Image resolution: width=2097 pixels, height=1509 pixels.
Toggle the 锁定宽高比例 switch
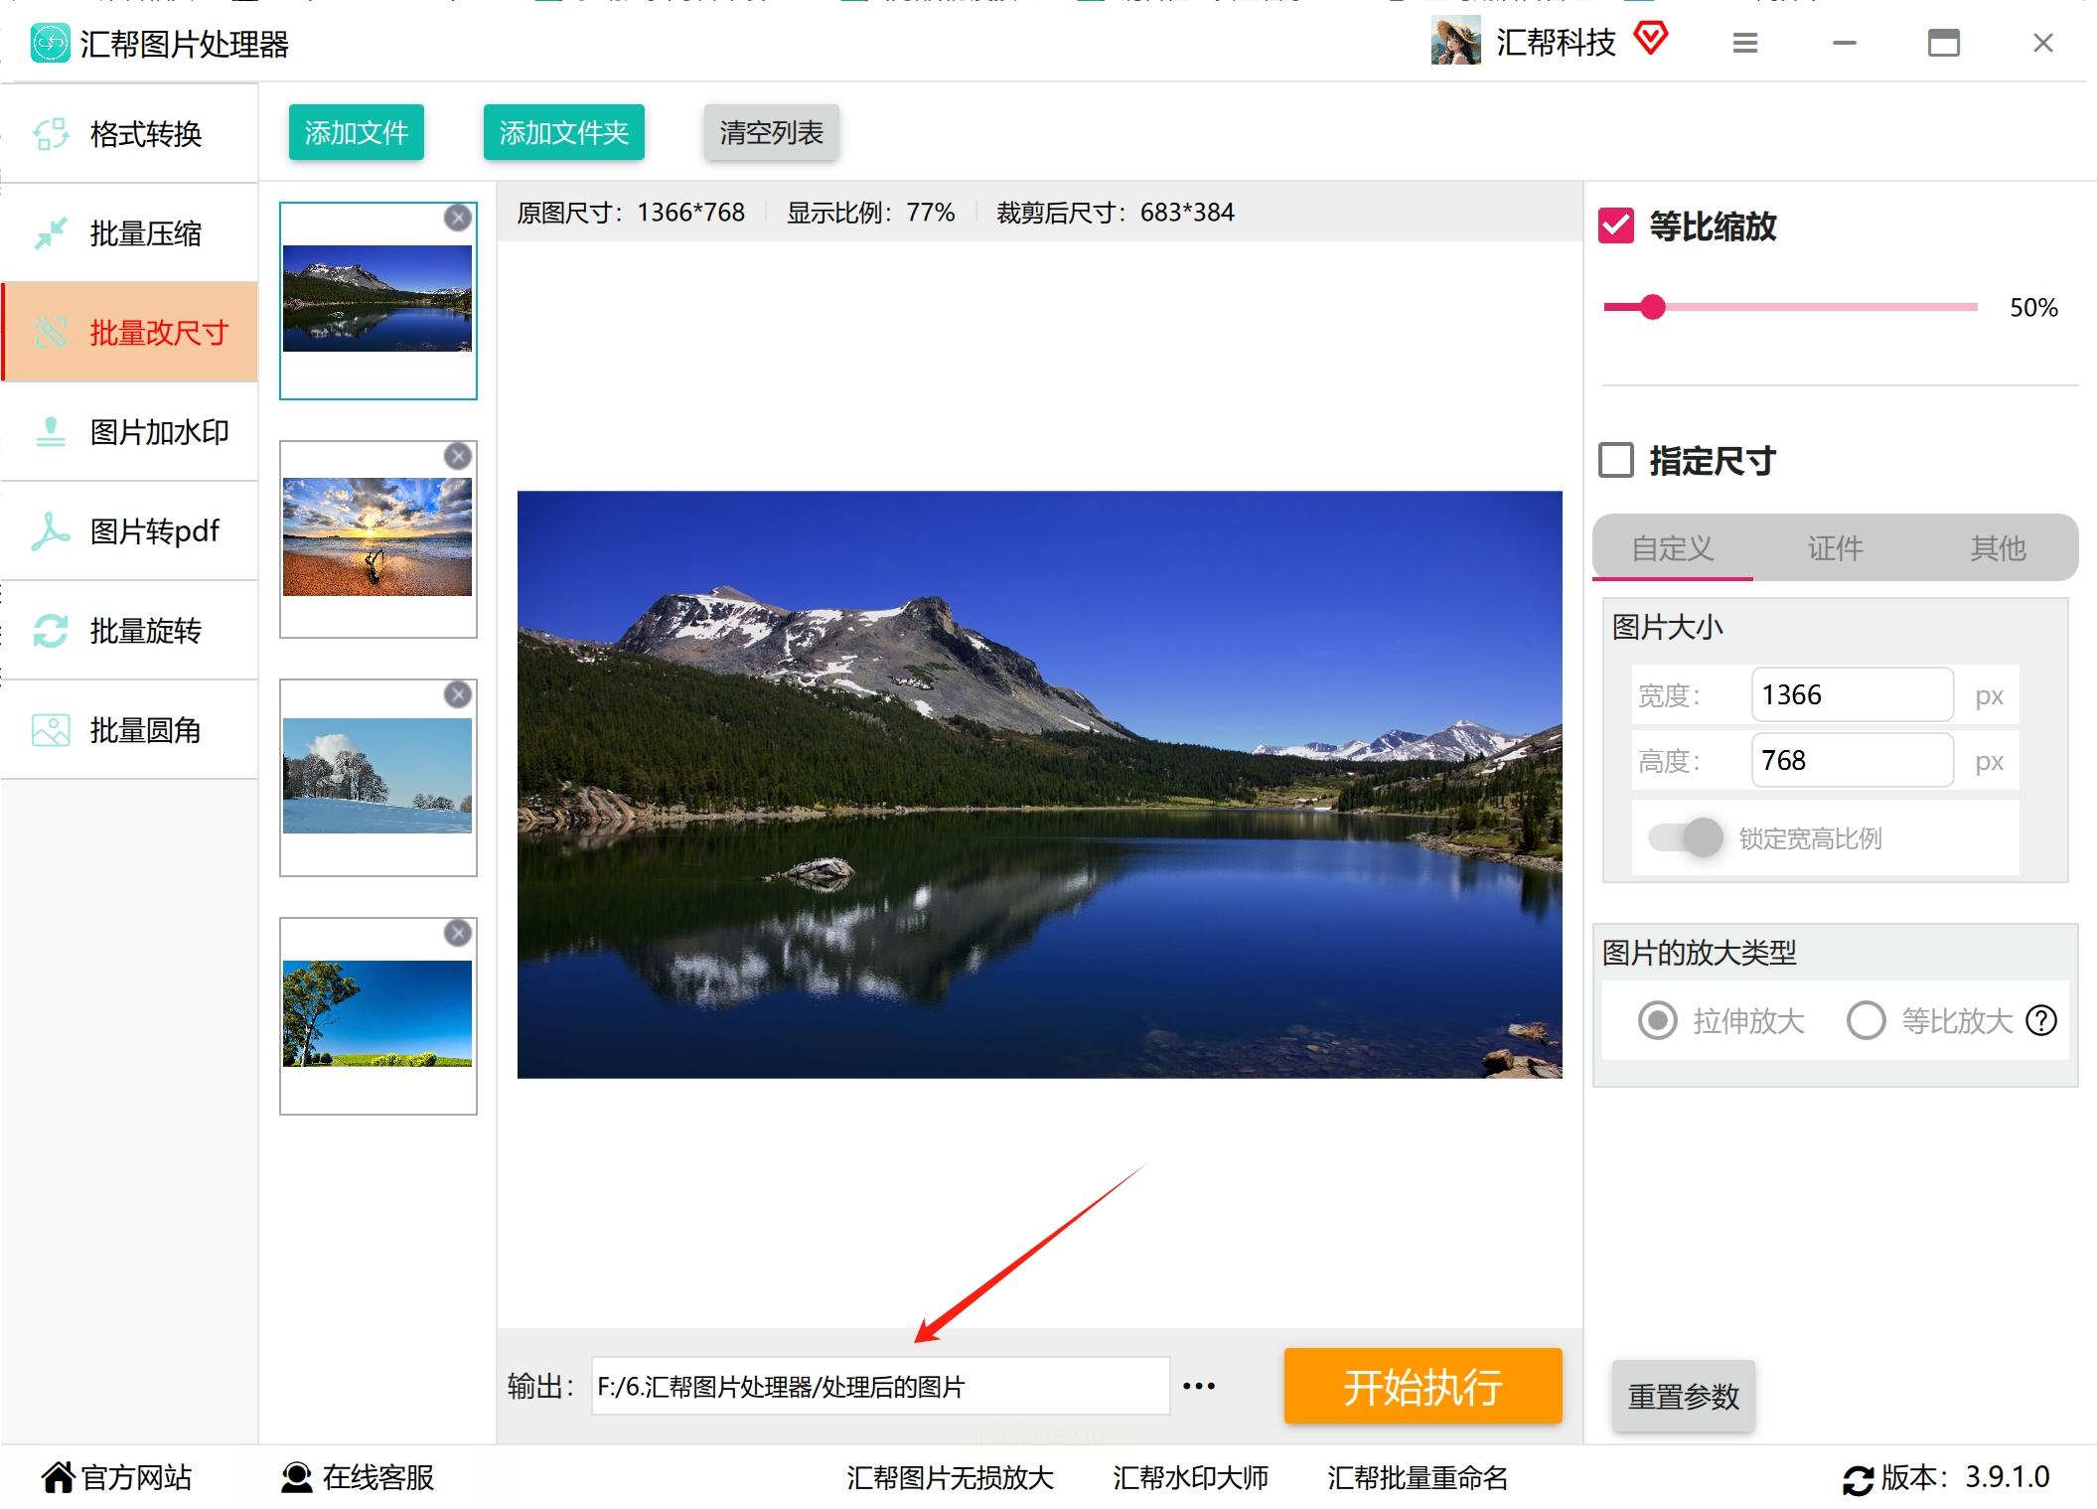[1687, 837]
